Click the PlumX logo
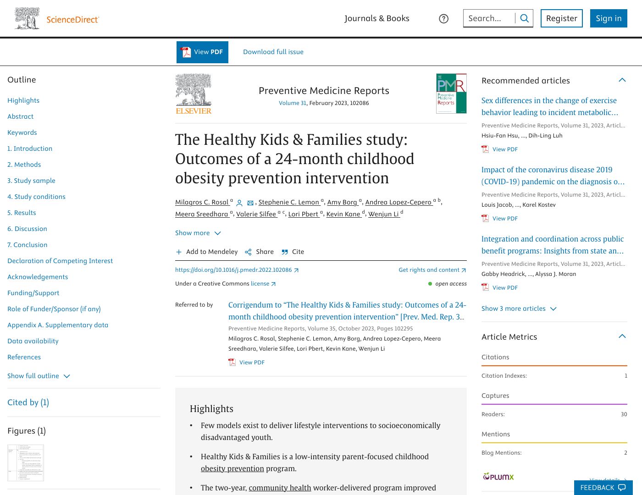The image size is (642, 495). [x=498, y=477]
